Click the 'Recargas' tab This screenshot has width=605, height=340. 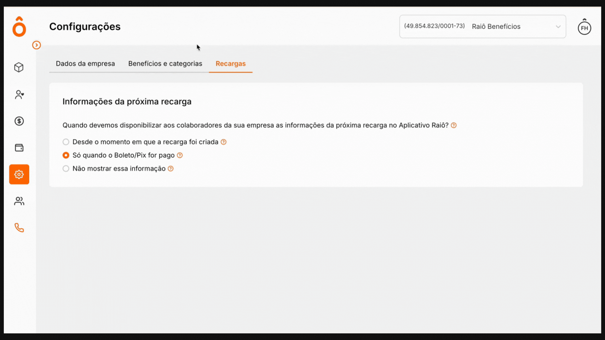[x=231, y=64]
